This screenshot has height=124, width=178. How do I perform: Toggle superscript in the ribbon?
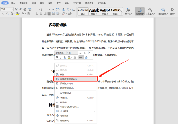[x=3, y=14]
